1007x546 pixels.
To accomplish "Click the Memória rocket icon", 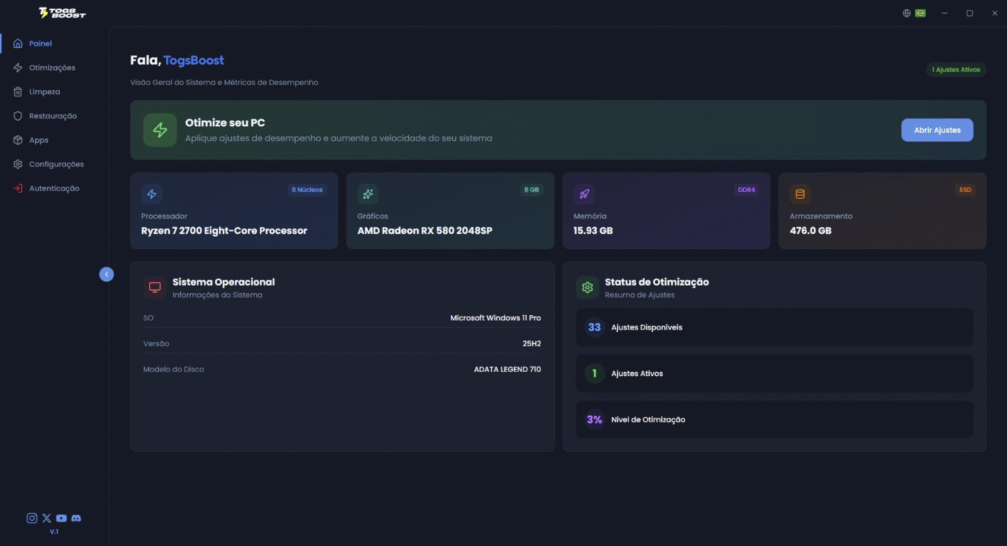I will pos(584,194).
